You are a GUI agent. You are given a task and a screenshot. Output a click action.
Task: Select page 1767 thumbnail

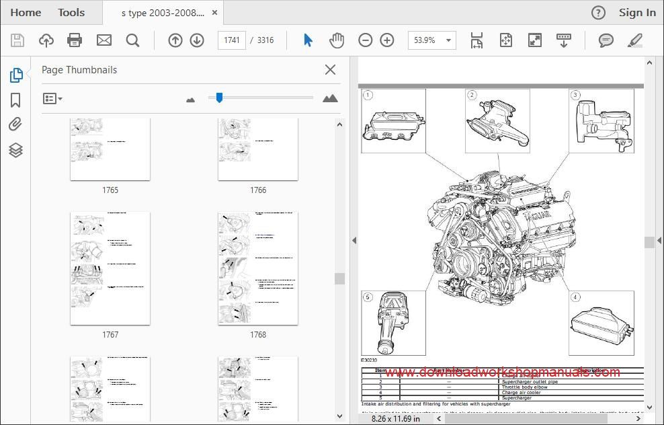[110, 268]
